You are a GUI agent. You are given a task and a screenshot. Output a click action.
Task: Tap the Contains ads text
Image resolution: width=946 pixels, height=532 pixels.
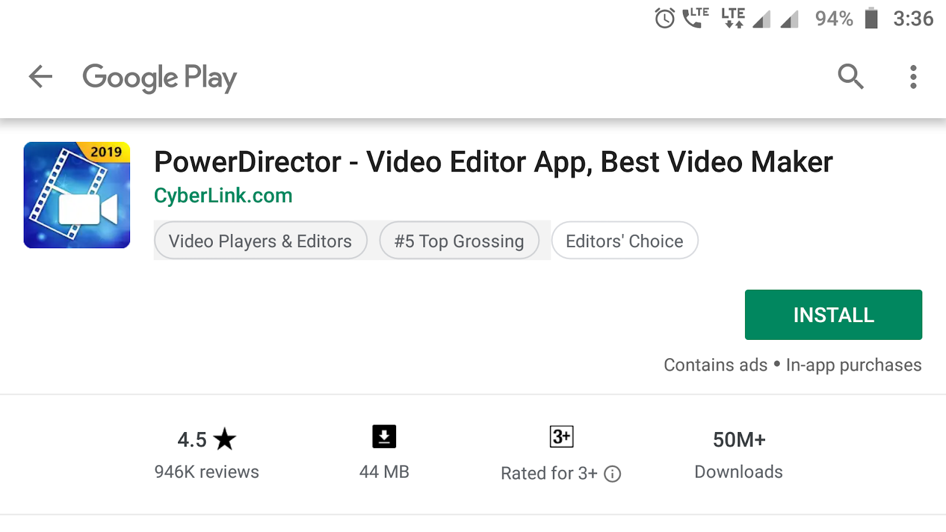click(715, 365)
